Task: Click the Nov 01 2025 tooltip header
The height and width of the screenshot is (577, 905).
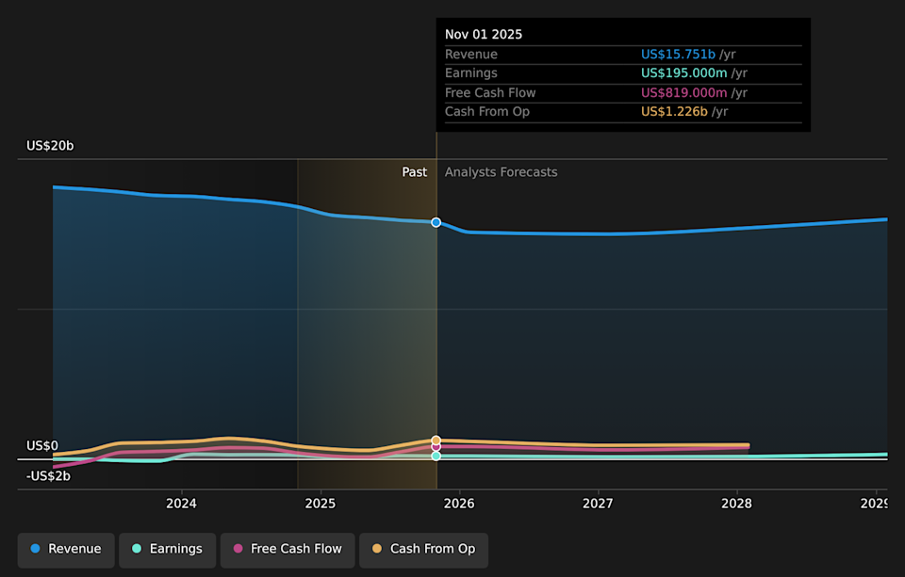Action: point(483,34)
